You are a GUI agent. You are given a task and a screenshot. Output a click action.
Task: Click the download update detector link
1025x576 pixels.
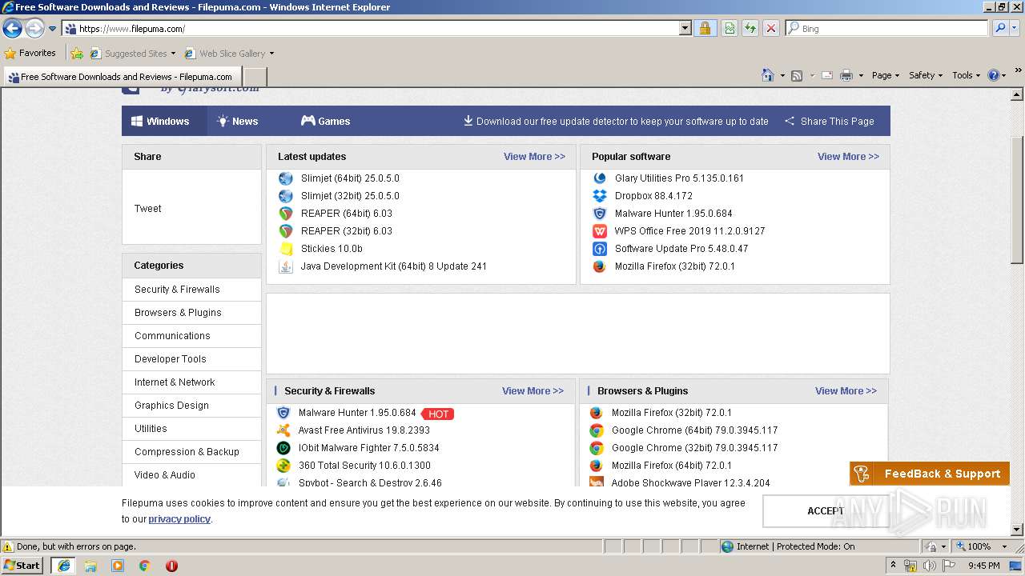(x=616, y=122)
